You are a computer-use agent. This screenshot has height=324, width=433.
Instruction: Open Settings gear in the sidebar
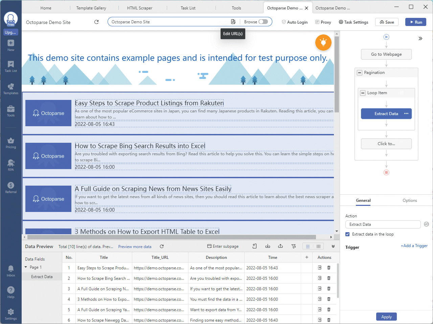[x=11, y=314]
